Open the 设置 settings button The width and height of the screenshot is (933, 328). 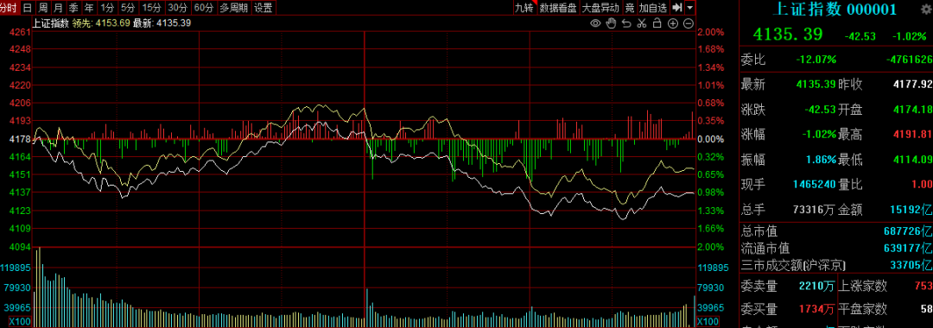point(263,8)
